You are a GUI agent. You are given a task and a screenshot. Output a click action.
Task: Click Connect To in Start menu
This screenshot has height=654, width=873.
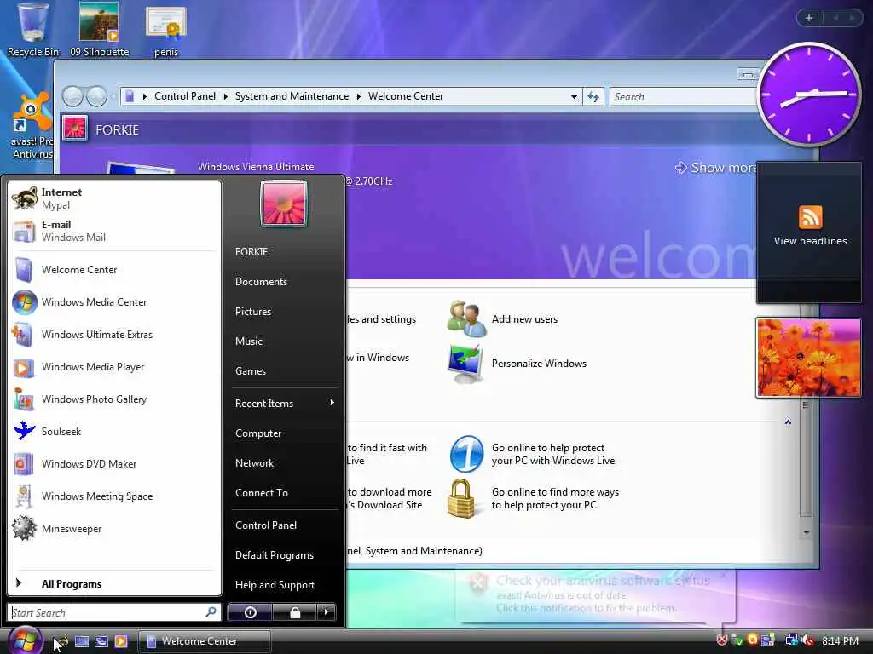[285, 493]
